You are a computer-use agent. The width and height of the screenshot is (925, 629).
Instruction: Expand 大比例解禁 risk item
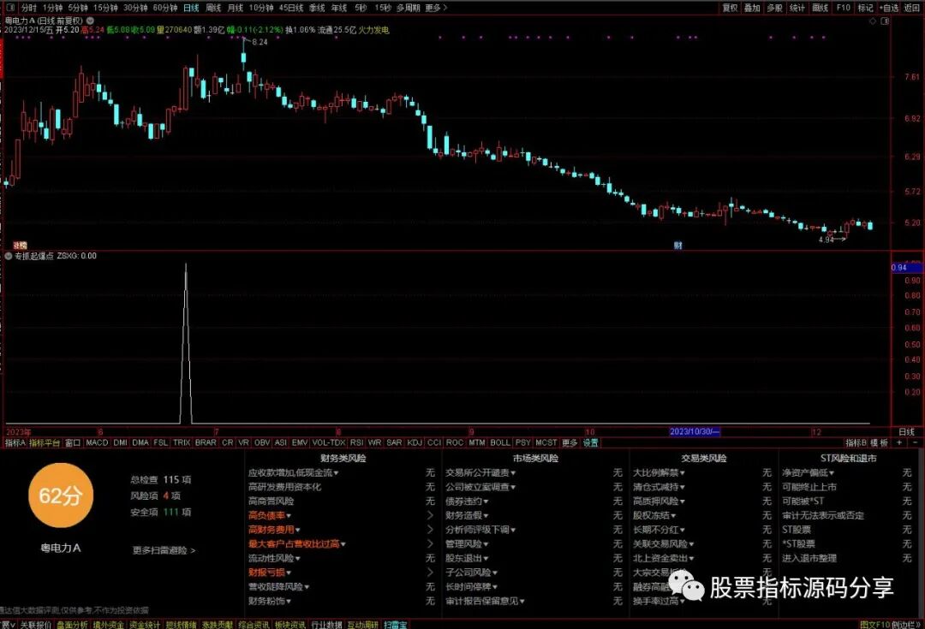(659, 472)
